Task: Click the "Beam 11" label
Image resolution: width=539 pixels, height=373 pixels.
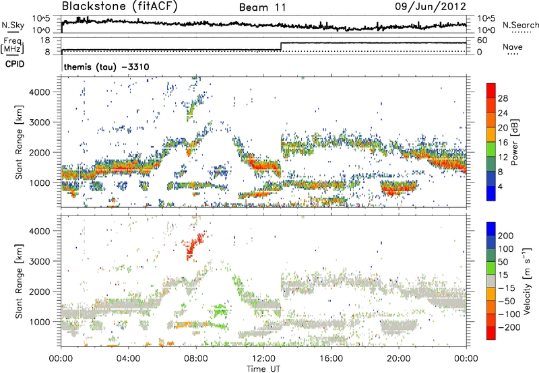Action: [263, 7]
